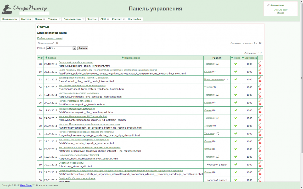Toggle the show checkmark for article 18
This screenshot has height=189, width=303.
[235, 71]
